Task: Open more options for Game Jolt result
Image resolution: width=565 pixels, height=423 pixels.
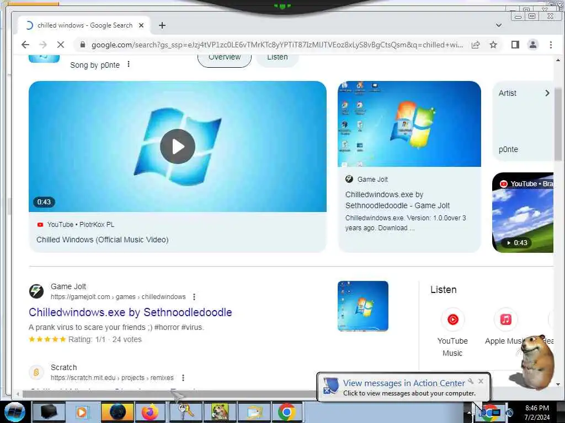Action: pos(194,297)
